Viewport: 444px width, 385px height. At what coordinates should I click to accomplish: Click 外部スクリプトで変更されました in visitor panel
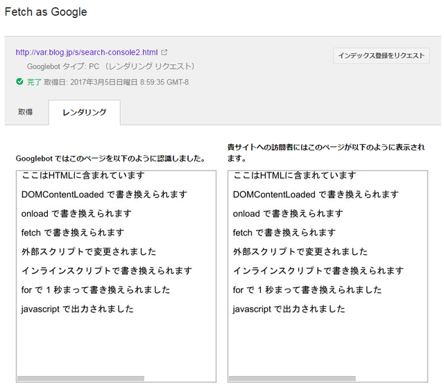click(300, 251)
